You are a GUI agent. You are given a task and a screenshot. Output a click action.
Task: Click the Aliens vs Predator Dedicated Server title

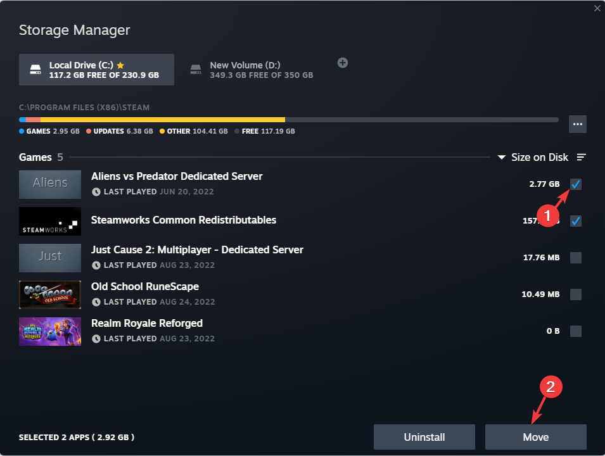pos(177,176)
